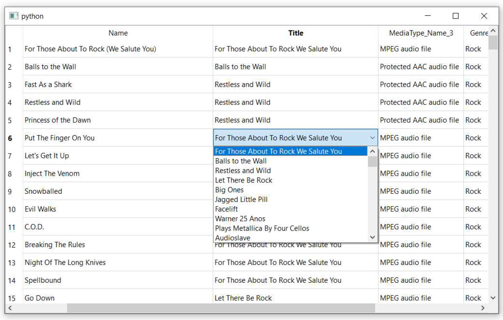Minimize the python window
The image size is (503, 320).
point(428,16)
